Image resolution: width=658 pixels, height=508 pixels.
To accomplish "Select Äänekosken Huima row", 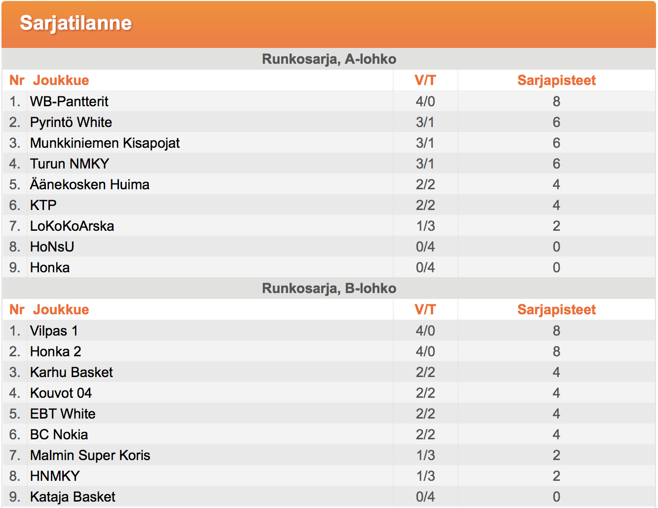I will click(329, 184).
